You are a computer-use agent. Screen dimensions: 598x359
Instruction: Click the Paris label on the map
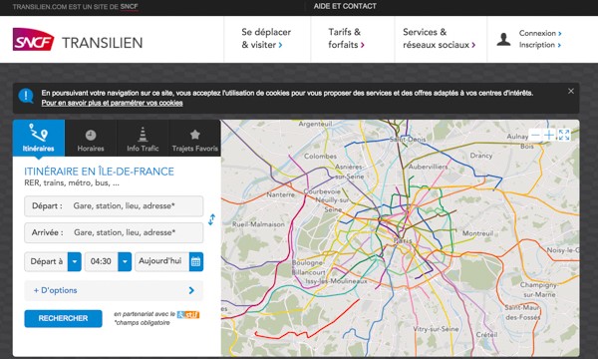coord(403,240)
